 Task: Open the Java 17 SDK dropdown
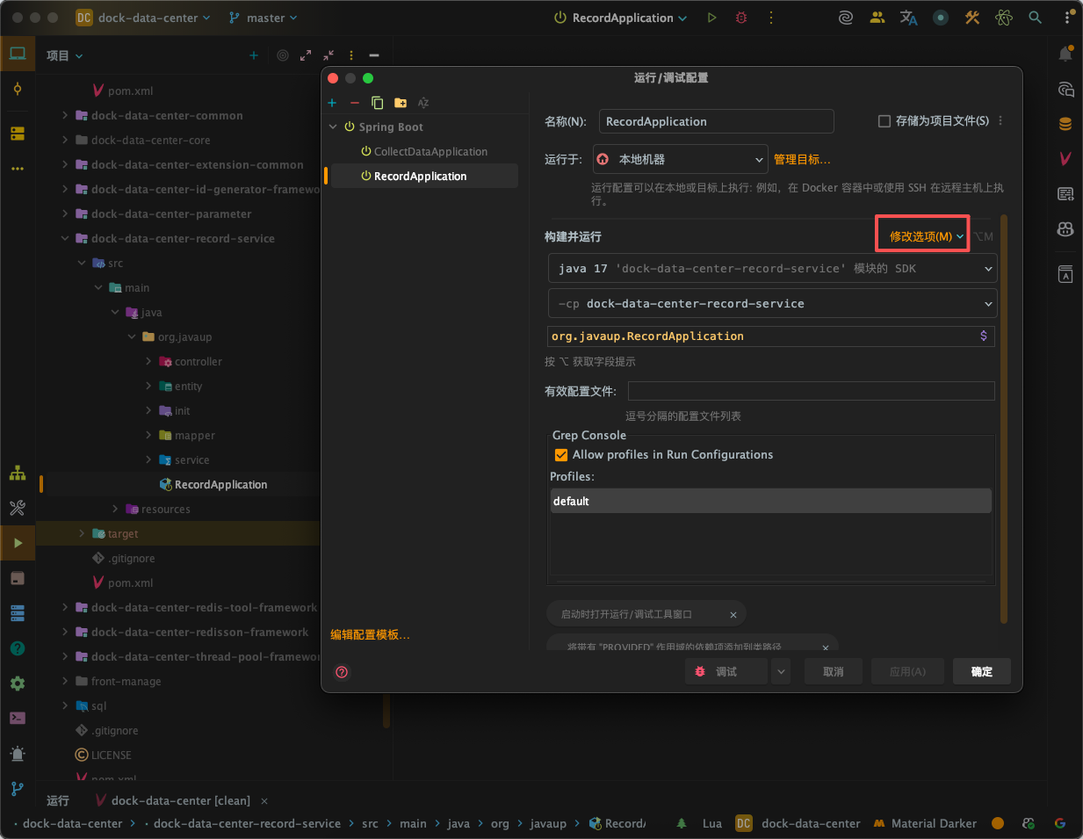point(772,269)
